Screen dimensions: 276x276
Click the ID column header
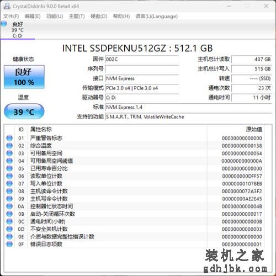click(21, 130)
